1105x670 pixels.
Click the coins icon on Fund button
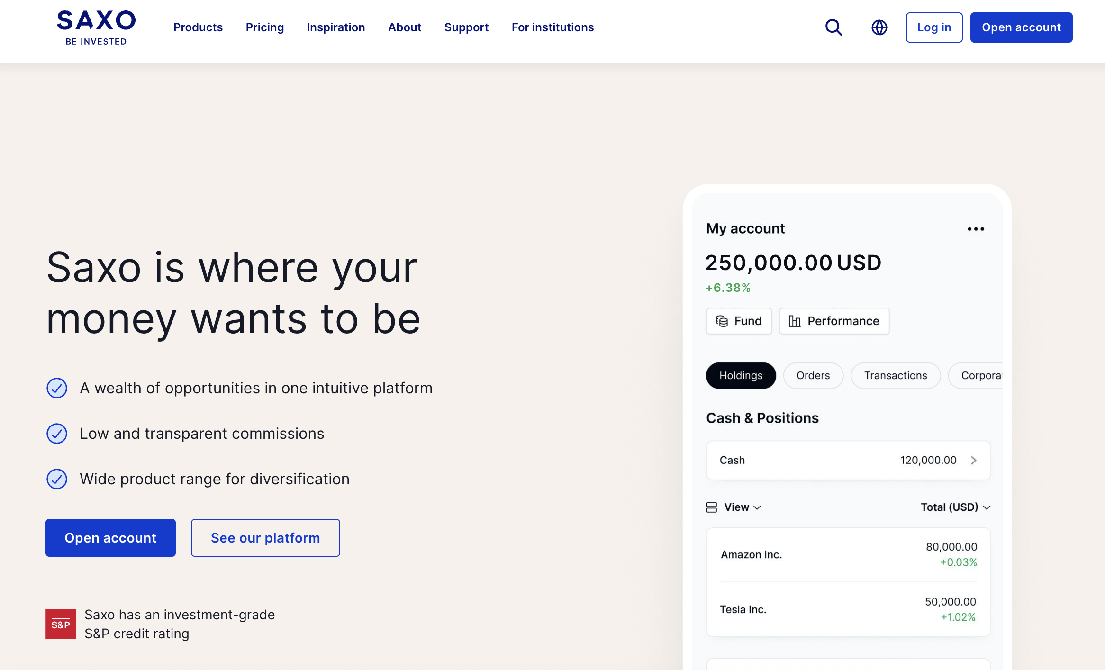point(722,321)
